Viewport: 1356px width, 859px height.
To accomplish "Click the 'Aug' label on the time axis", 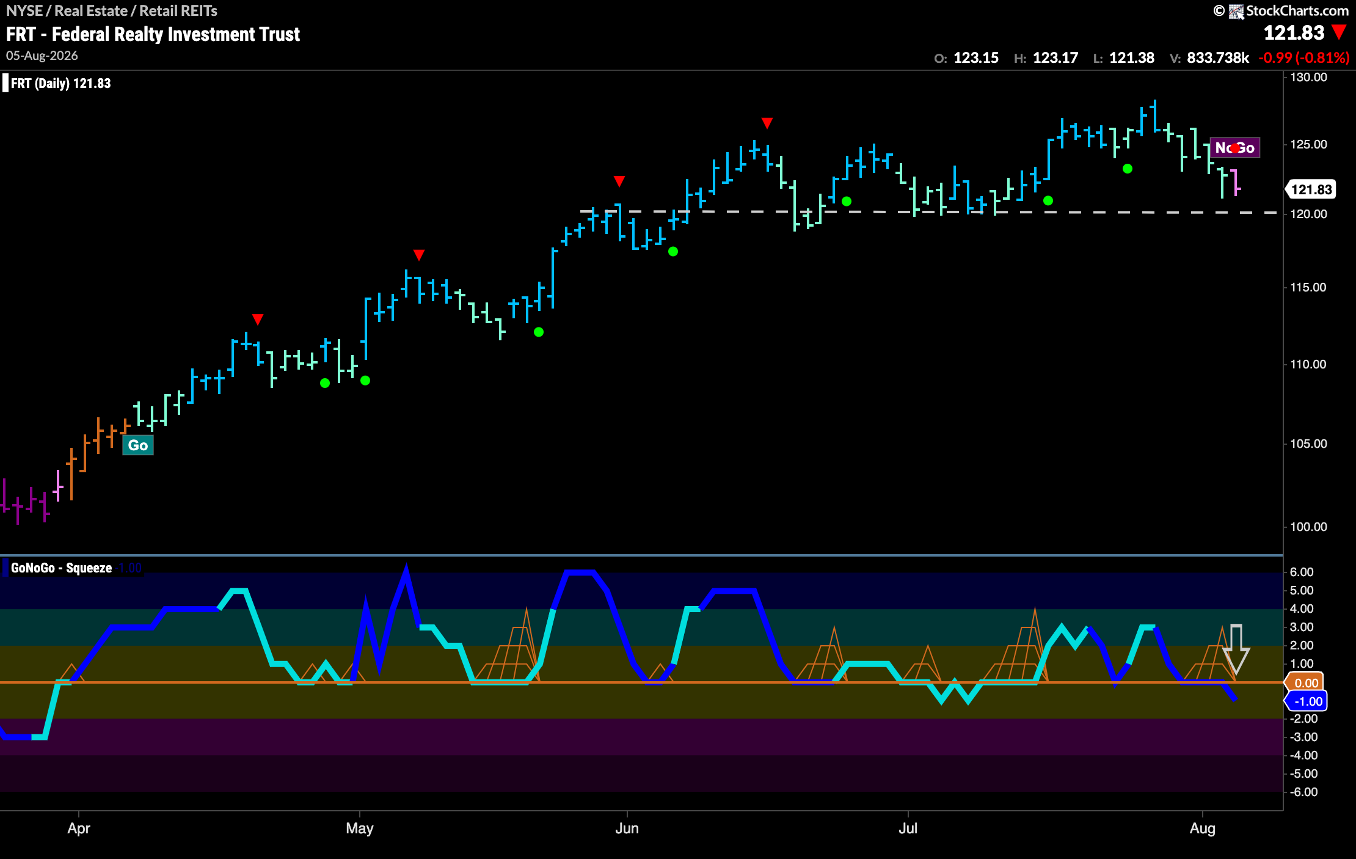I will [x=1203, y=828].
